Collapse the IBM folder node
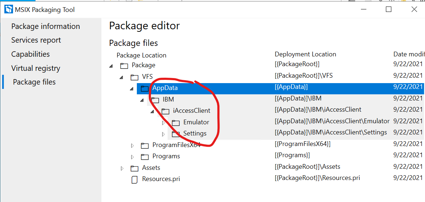Image resolution: width=425 pixels, height=202 pixels. [142, 100]
